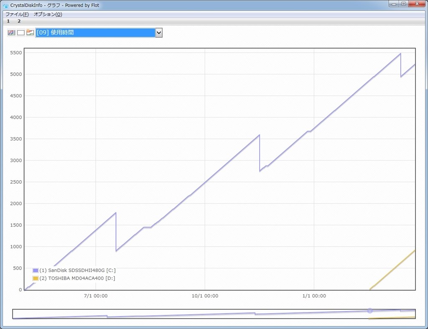Click the 4500 y-axis label
This screenshot has width=428, height=329.
click(16, 96)
